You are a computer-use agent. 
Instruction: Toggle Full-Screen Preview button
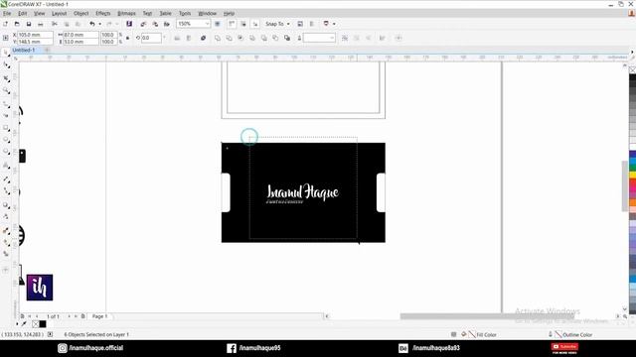coord(218,24)
